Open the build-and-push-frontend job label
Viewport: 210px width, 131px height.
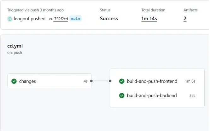[x=152, y=81]
